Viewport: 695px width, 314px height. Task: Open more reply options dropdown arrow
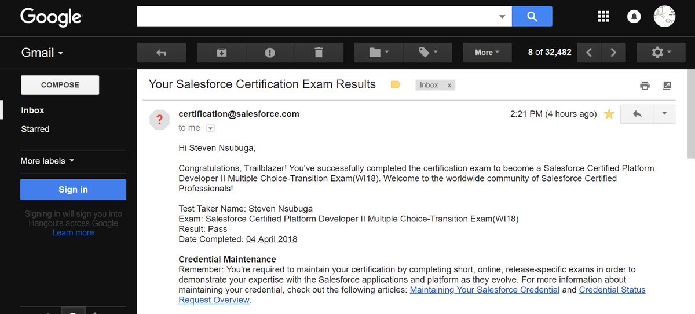[665, 114]
